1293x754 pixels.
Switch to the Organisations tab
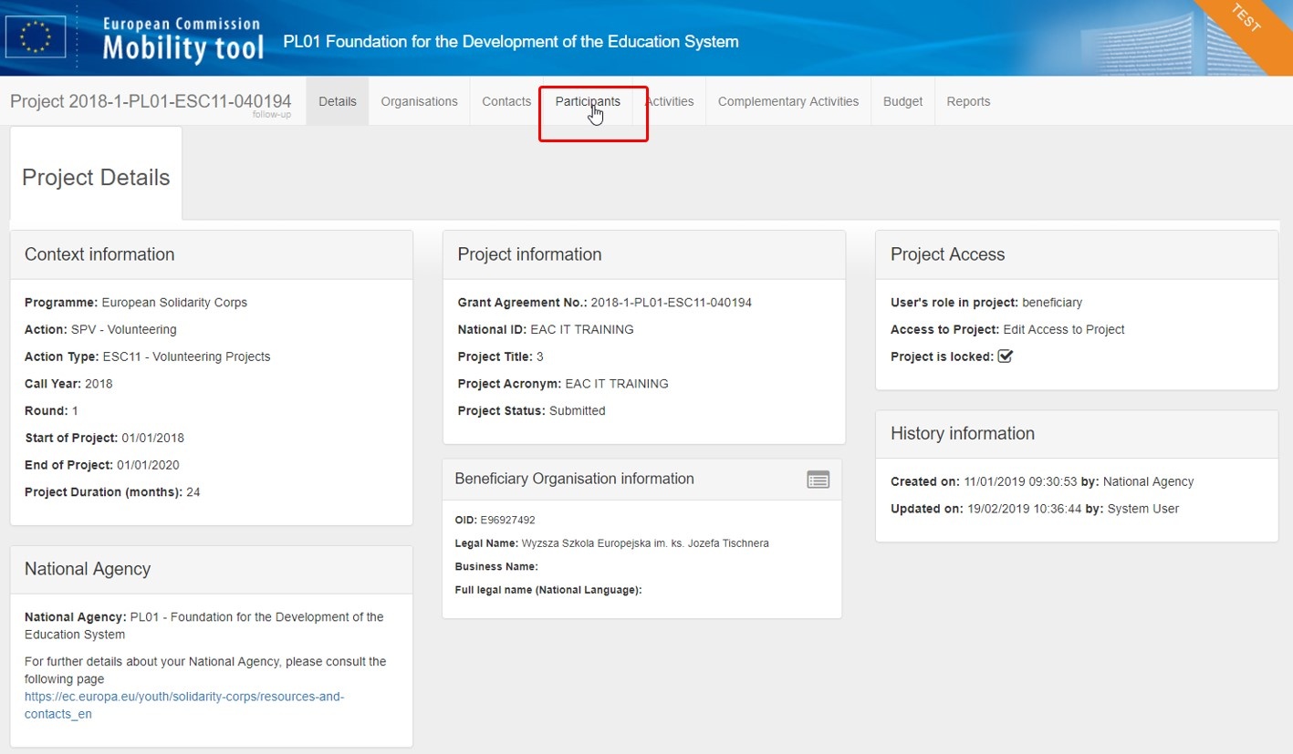[x=420, y=101]
